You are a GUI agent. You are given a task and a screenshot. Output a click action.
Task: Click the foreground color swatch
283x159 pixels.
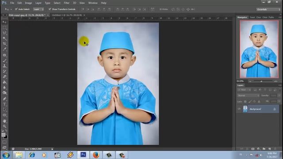[x=3, y=135]
